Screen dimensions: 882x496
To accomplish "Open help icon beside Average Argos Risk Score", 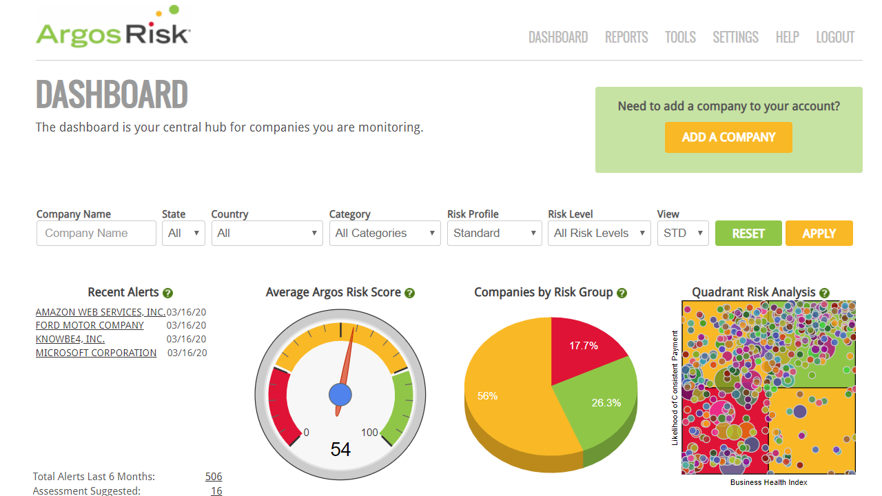I will [410, 293].
